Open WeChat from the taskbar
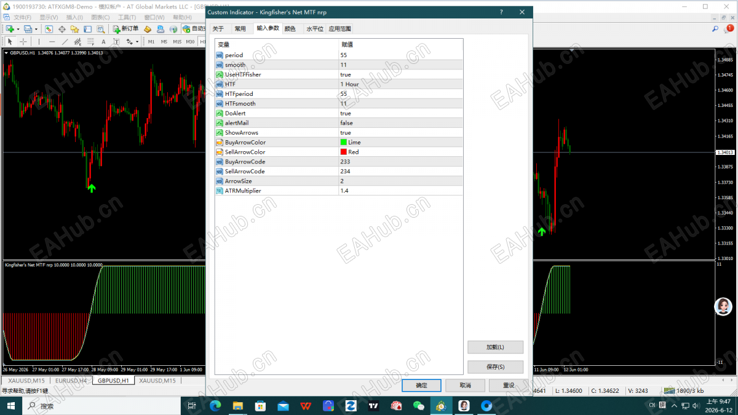The width and height of the screenshot is (738, 415). (x=419, y=406)
